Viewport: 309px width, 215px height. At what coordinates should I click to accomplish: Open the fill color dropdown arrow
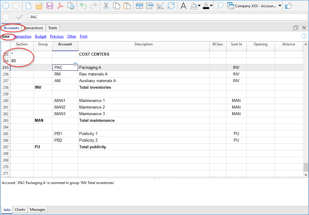tap(199, 6)
